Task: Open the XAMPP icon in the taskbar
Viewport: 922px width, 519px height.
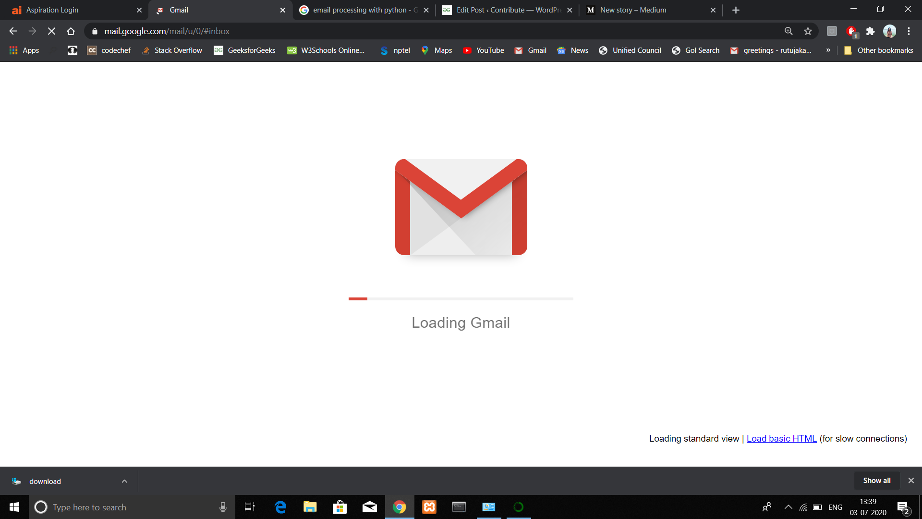Action: point(429,507)
